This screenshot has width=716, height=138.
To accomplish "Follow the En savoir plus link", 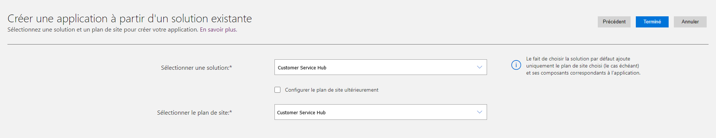I will (219, 30).
